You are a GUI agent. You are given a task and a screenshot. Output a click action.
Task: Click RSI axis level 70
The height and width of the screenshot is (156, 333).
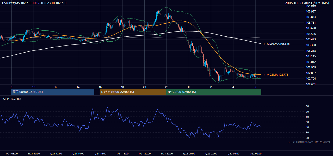tap(307, 112)
